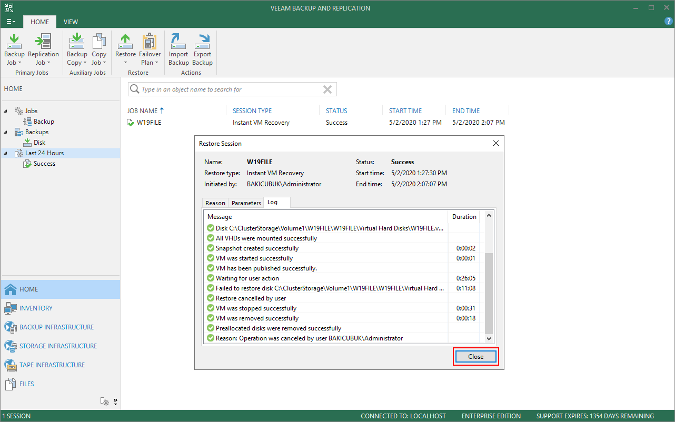Click the Duration column header
The height and width of the screenshot is (422, 675).
point(464,217)
